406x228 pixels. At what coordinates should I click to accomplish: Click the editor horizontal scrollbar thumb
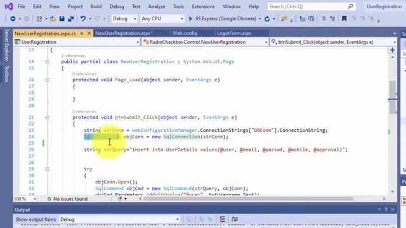click(248, 198)
